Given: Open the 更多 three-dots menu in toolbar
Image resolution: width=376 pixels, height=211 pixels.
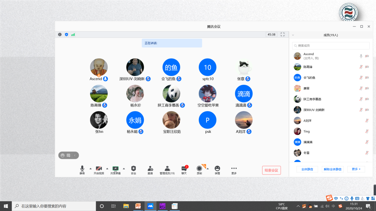Looking at the screenshot, I should (x=234, y=169).
